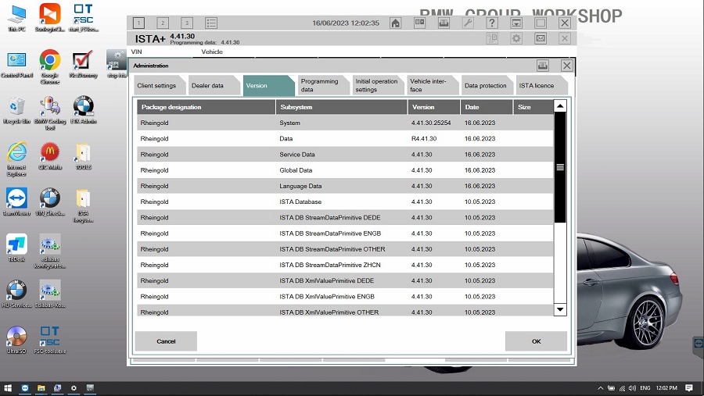Click the Date column header
The width and height of the screenshot is (704, 396).
[487, 107]
